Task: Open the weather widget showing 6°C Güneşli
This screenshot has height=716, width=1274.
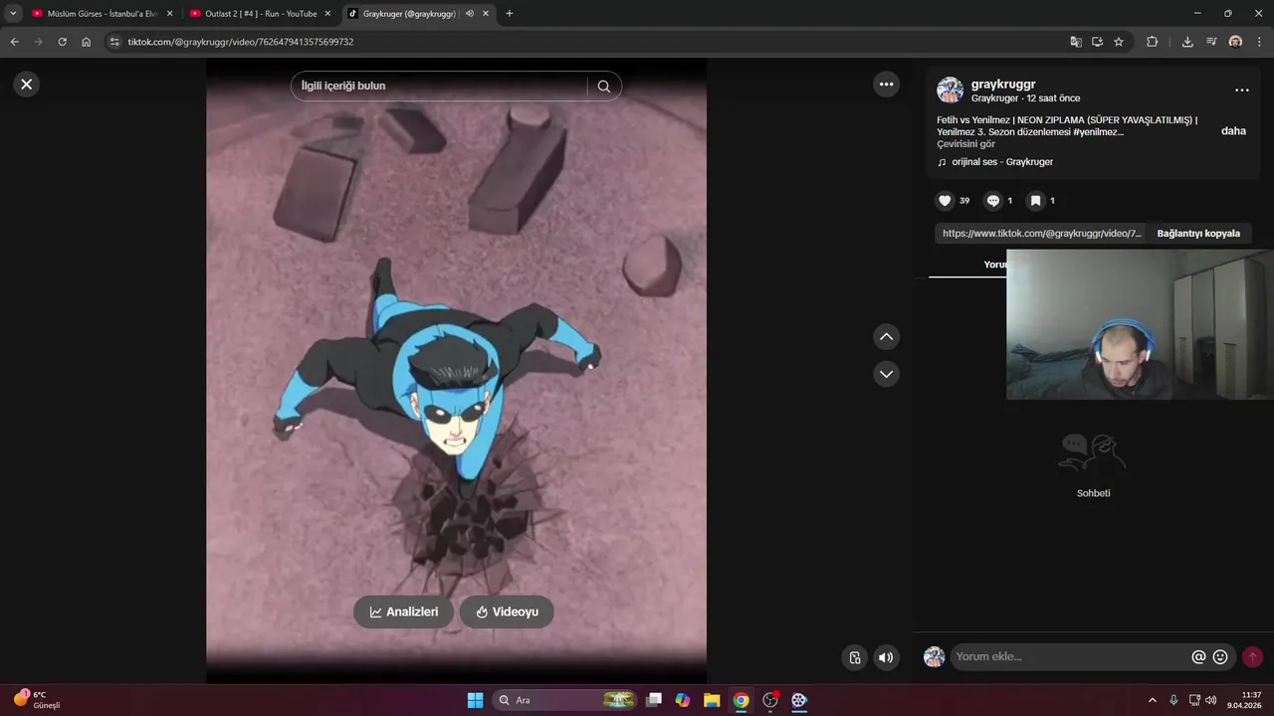Action: click(37, 699)
